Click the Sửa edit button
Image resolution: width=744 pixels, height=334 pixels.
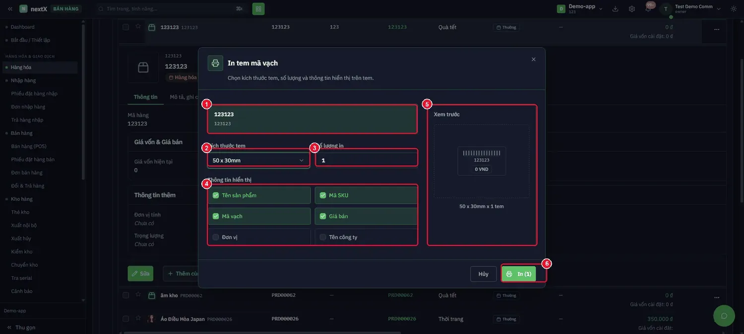tap(140, 274)
